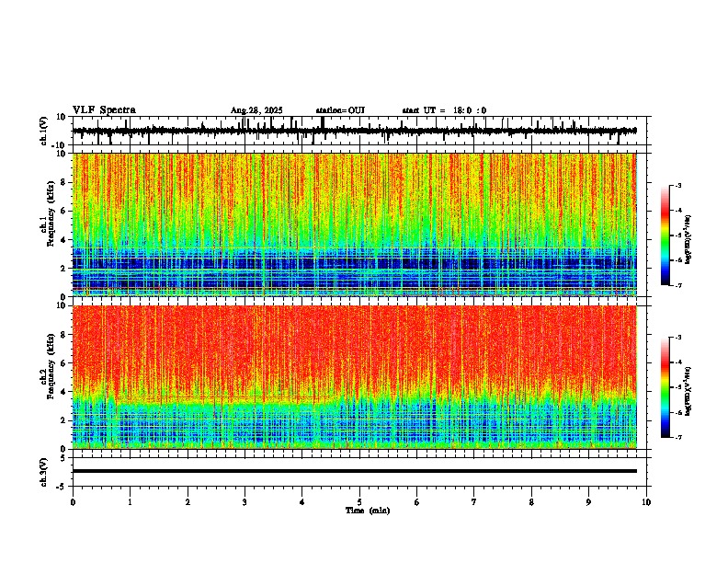Image resolution: width=728 pixels, height=563 pixels.
Task: Click the ch.1 voltage waveform trace
Action: tap(354, 131)
